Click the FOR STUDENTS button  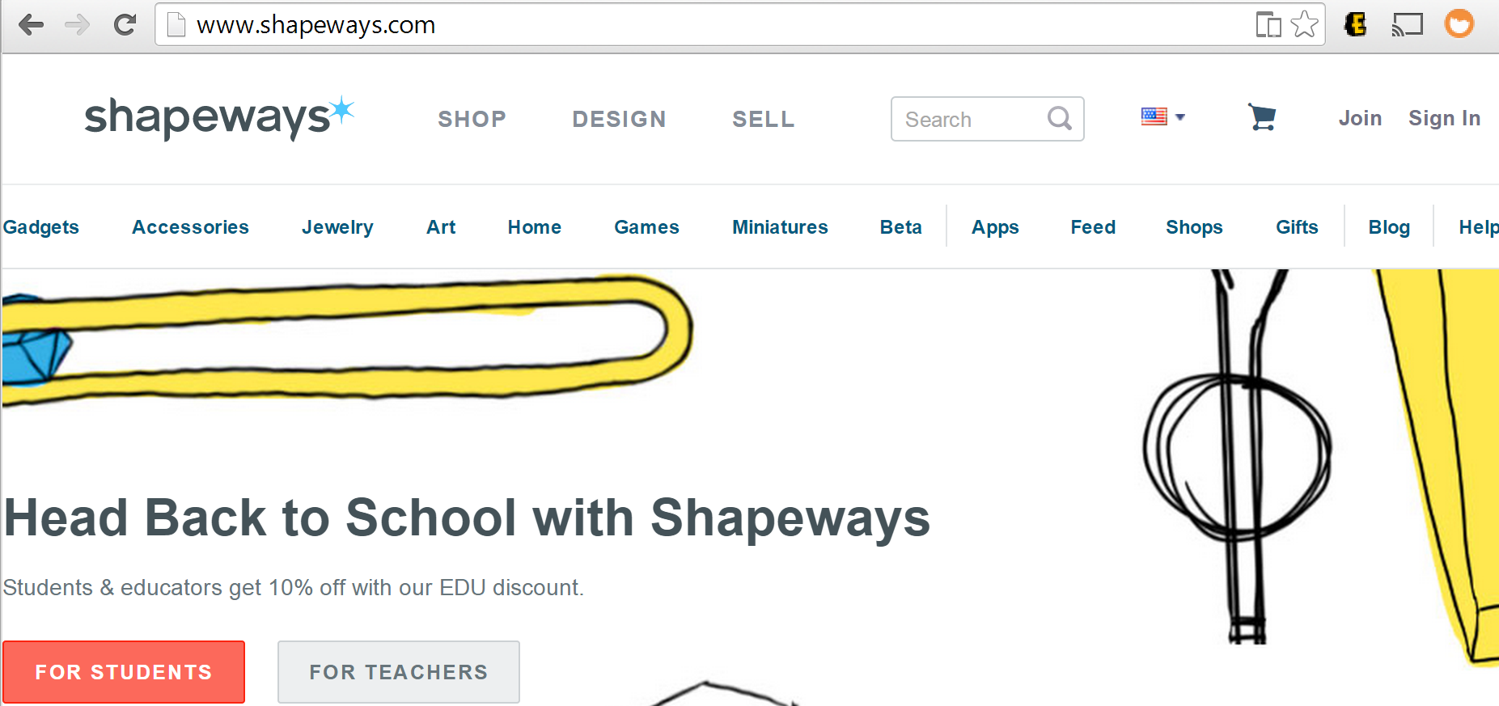[x=124, y=672]
